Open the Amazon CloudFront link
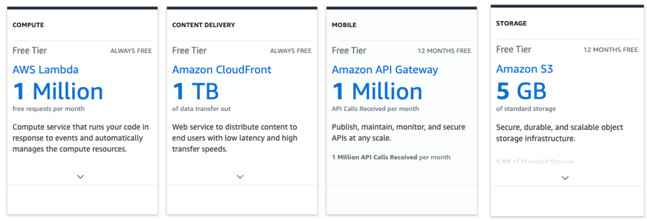The height and width of the screenshot is (221, 647). 222,70
